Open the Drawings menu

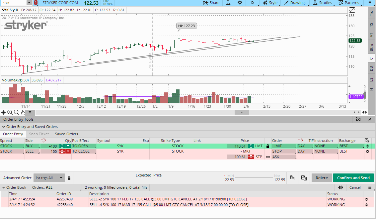click(x=295, y=3)
